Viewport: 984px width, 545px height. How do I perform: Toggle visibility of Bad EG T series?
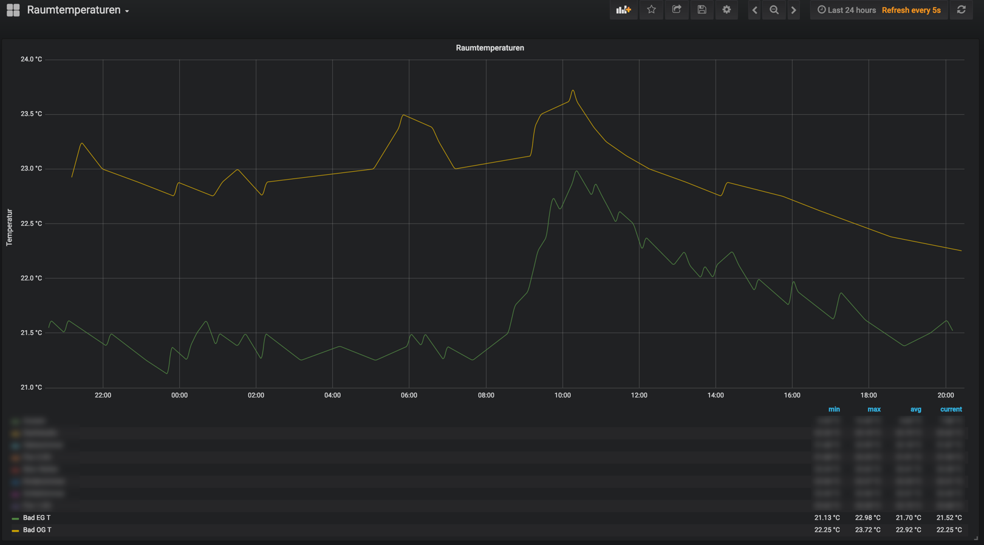pos(36,518)
